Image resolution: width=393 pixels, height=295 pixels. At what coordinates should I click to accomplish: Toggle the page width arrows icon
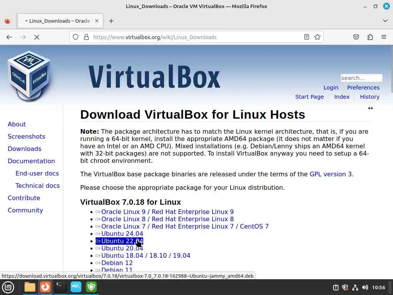tap(370, 108)
